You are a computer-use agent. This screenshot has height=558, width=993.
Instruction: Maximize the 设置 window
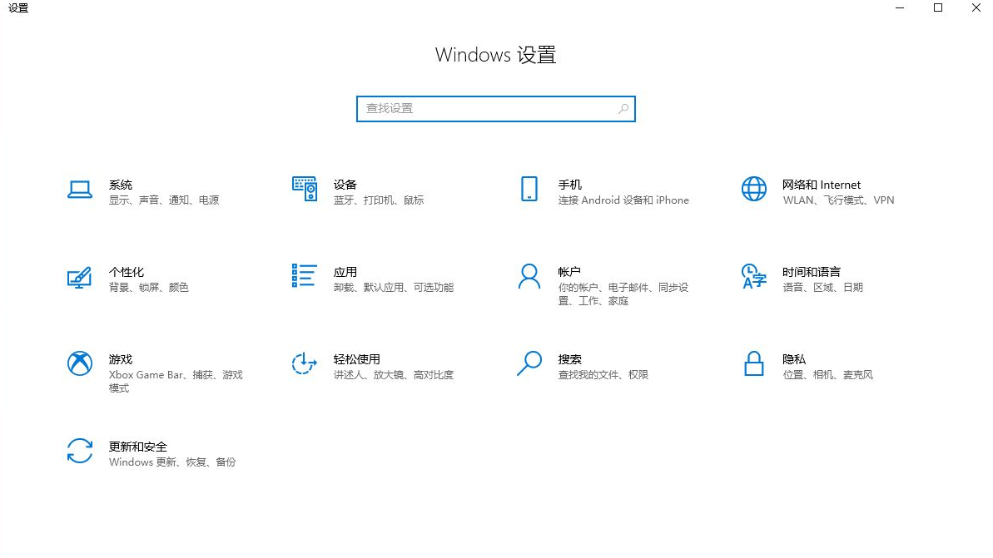coord(938,7)
